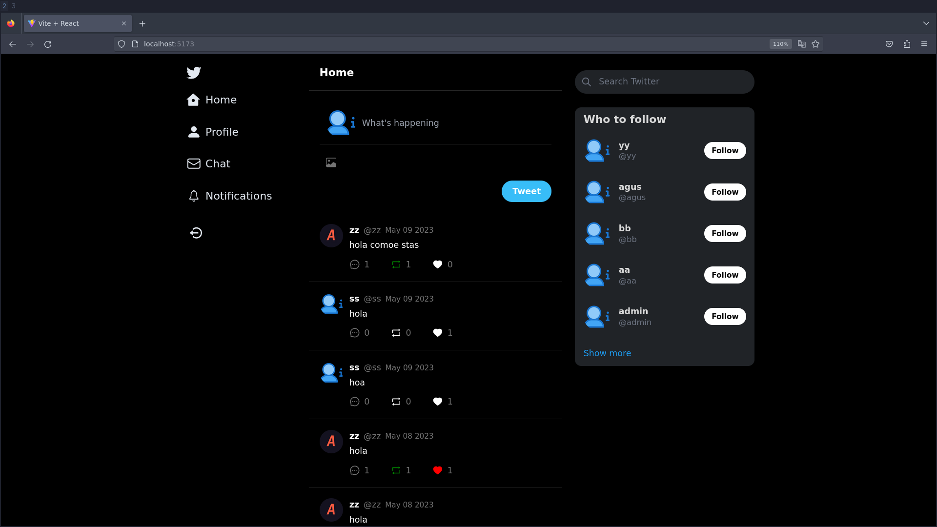The width and height of the screenshot is (937, 527).
Task: Open the Firefox application menu
Action: (x=924, y=44)
